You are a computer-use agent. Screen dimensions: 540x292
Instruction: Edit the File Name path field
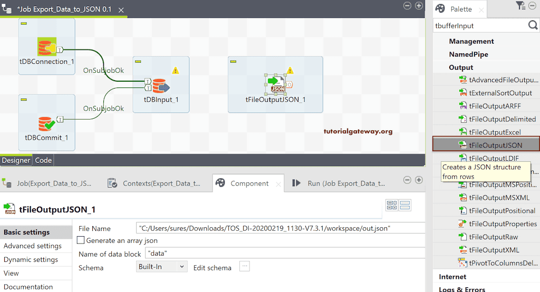[281, 228]
